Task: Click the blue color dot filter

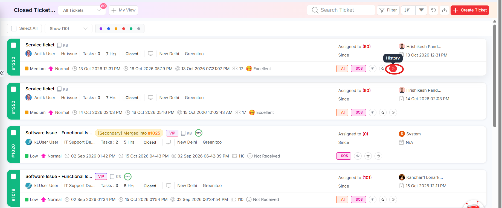Action: 109,29
